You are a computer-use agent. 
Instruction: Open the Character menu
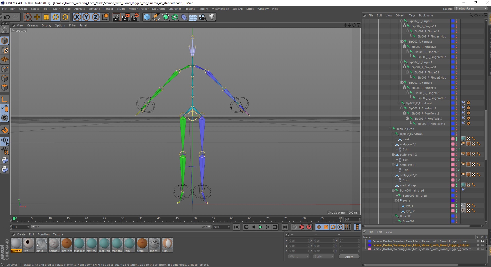click(175, 9)
